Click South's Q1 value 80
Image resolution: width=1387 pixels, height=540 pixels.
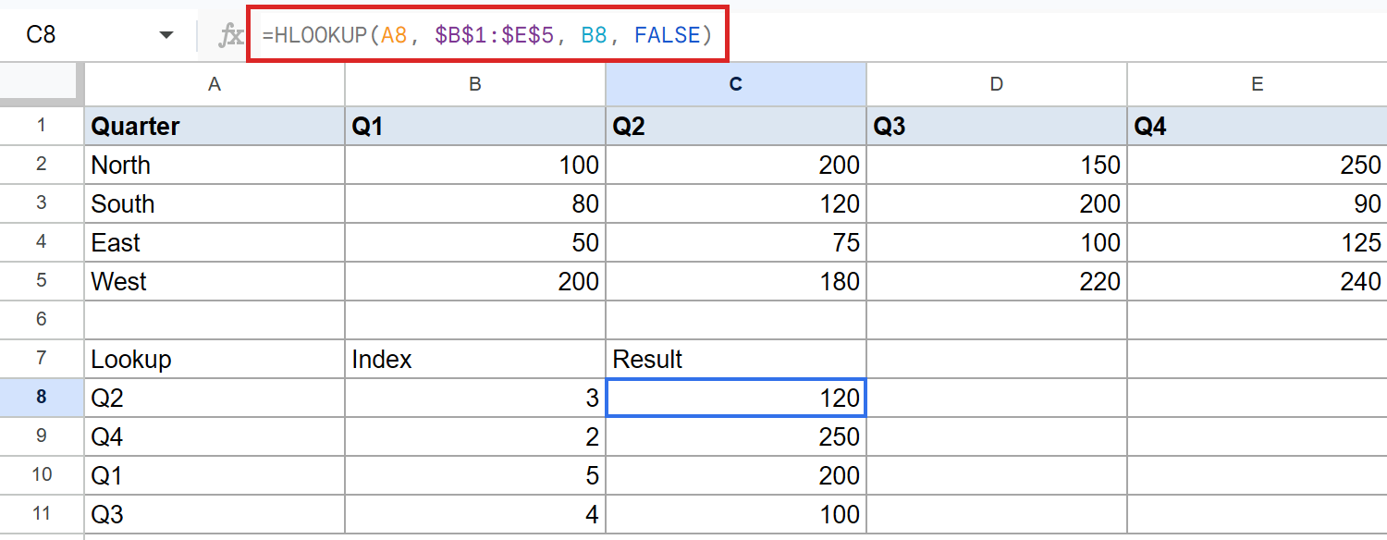pyautogui.click(x=475, y=203)
